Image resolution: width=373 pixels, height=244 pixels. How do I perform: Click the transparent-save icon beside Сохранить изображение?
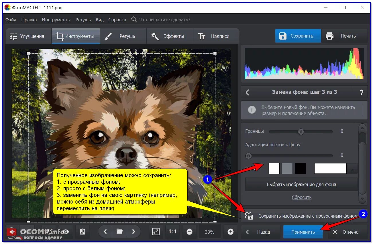click(249, 216)
